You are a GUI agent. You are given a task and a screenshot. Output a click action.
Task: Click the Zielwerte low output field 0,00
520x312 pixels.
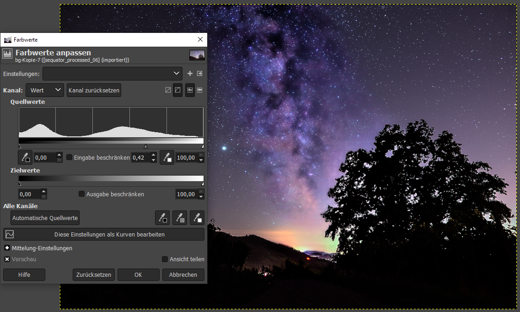click(x=30, y=194)
